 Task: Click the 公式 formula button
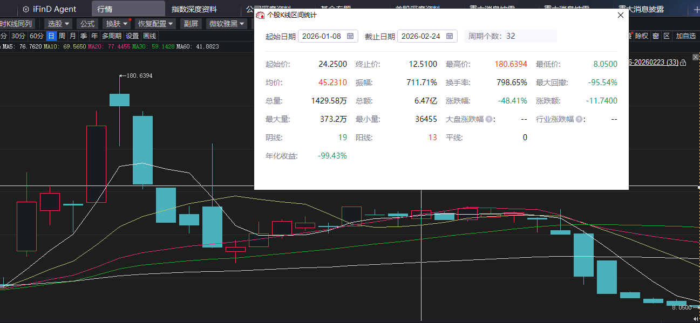pyautogui.click(x=87, y=24)
